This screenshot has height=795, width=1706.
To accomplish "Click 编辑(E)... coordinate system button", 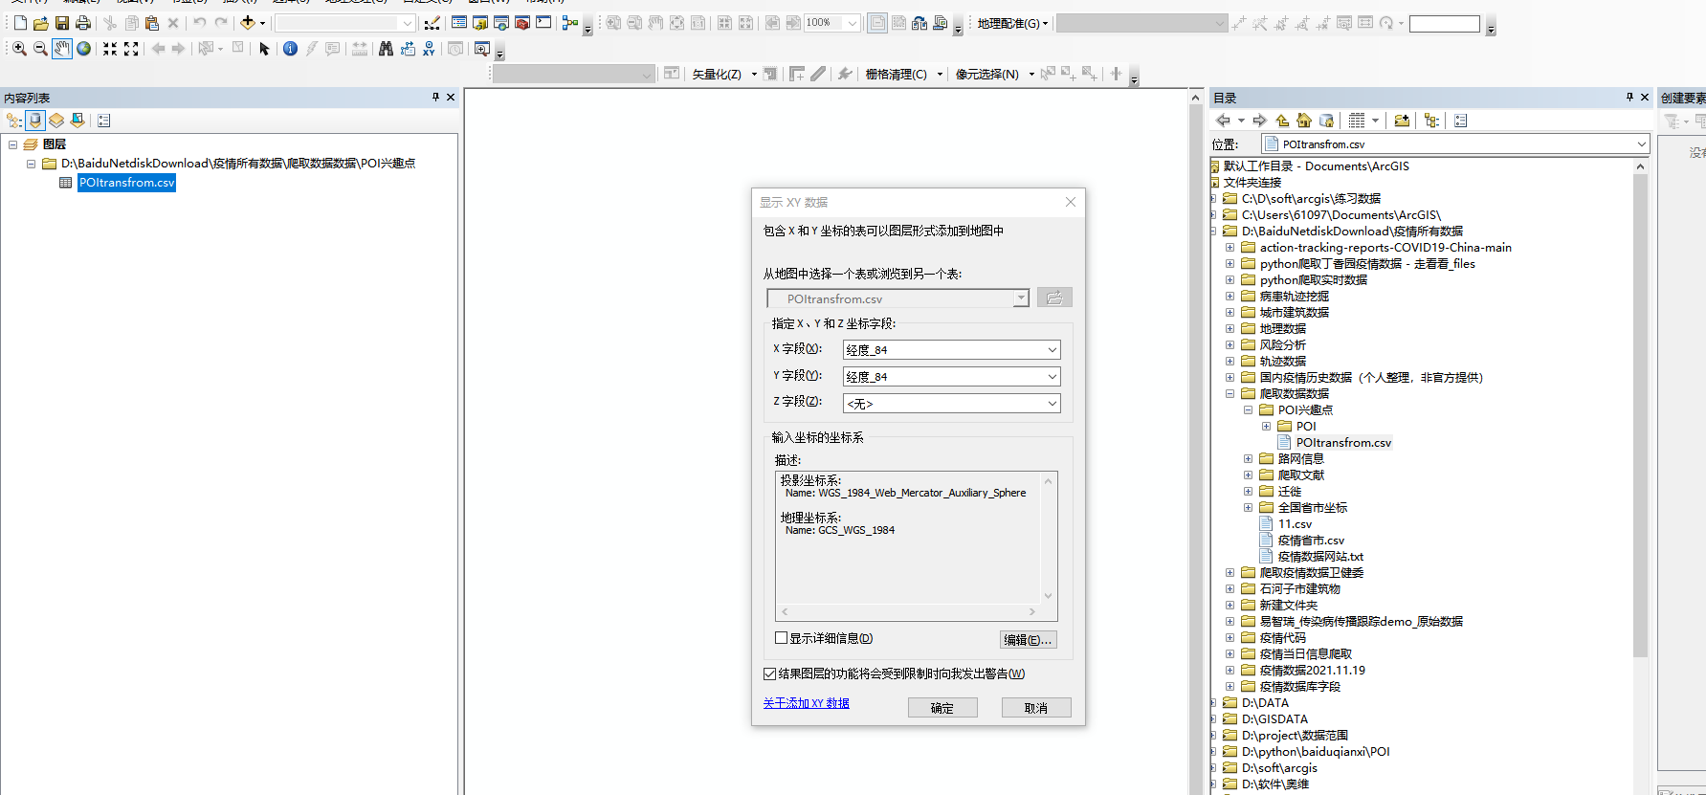I will pos(1029,640).
